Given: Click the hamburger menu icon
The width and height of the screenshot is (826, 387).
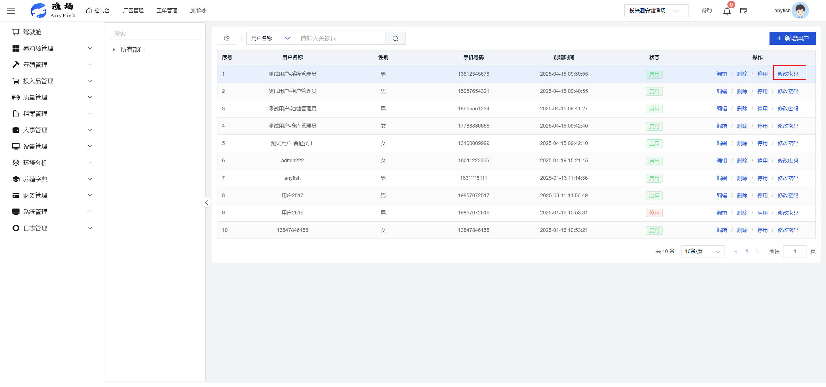Looking at the screenshot, I should pyautogui.click(x=11, y=11).
